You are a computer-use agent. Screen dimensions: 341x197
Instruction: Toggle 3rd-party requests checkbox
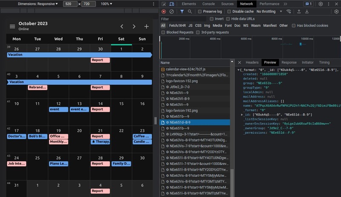198,32
